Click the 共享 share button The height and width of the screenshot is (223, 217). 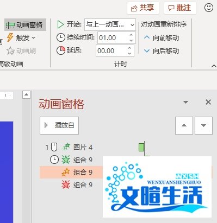click(x=143, y=8)
